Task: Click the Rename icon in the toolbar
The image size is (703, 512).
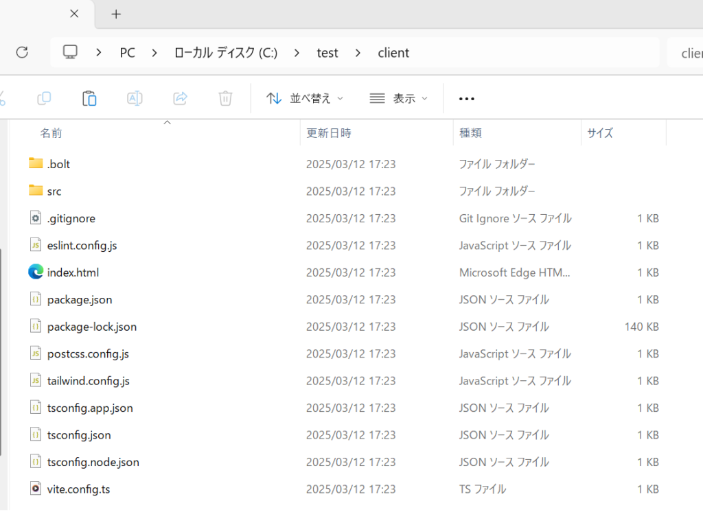Action: pos(135,98)
